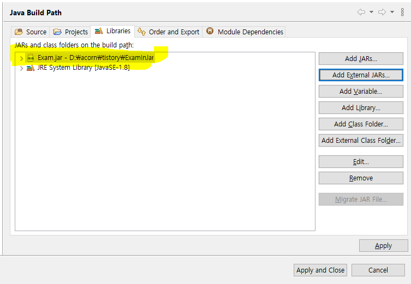Click the Add Library... button
The height and width of the screenshot is (284, 411).
[361, 107]
